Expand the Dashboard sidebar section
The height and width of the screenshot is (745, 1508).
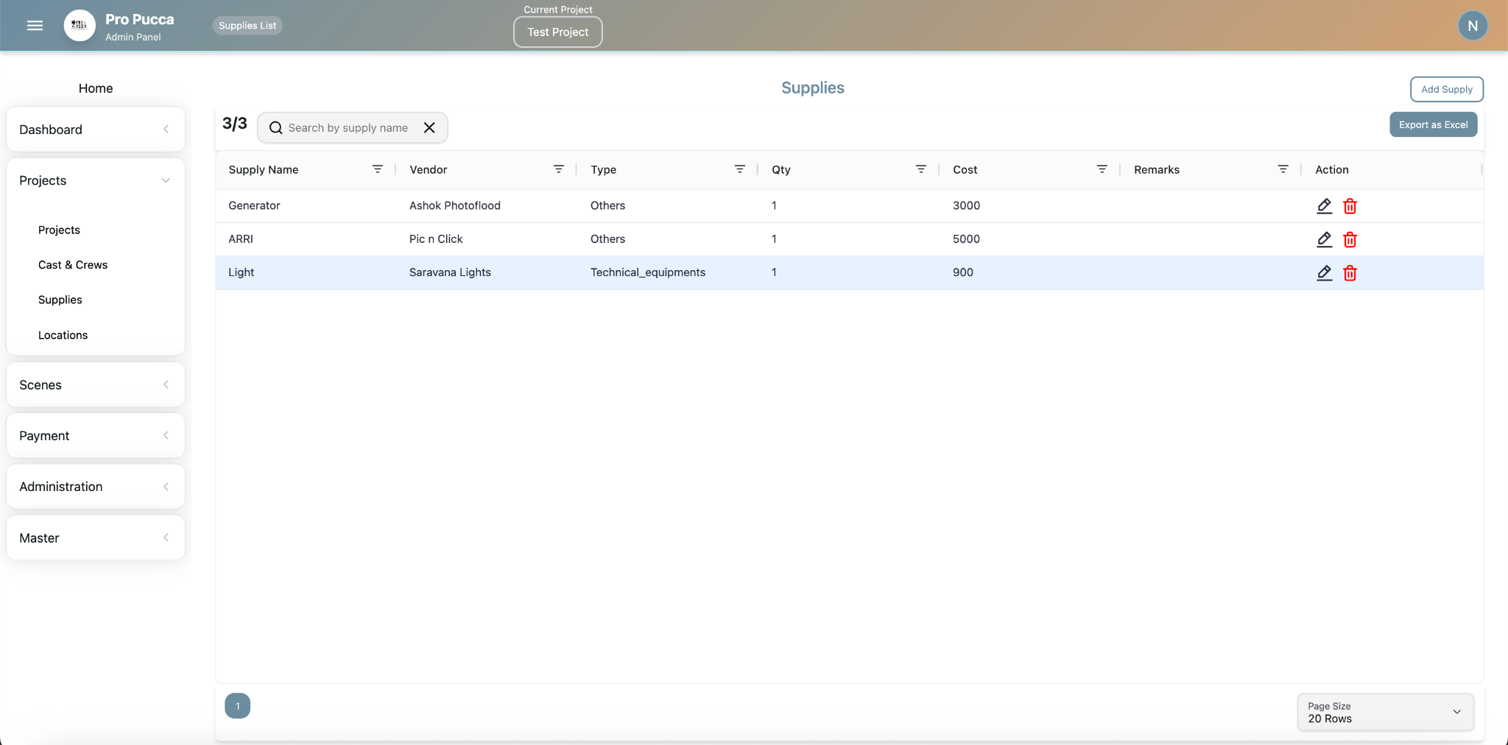coord(95,130)
